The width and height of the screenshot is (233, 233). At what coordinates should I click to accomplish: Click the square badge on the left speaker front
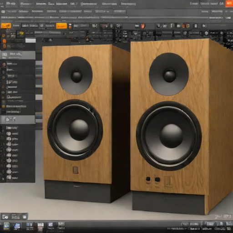click(x=76, y=170)
